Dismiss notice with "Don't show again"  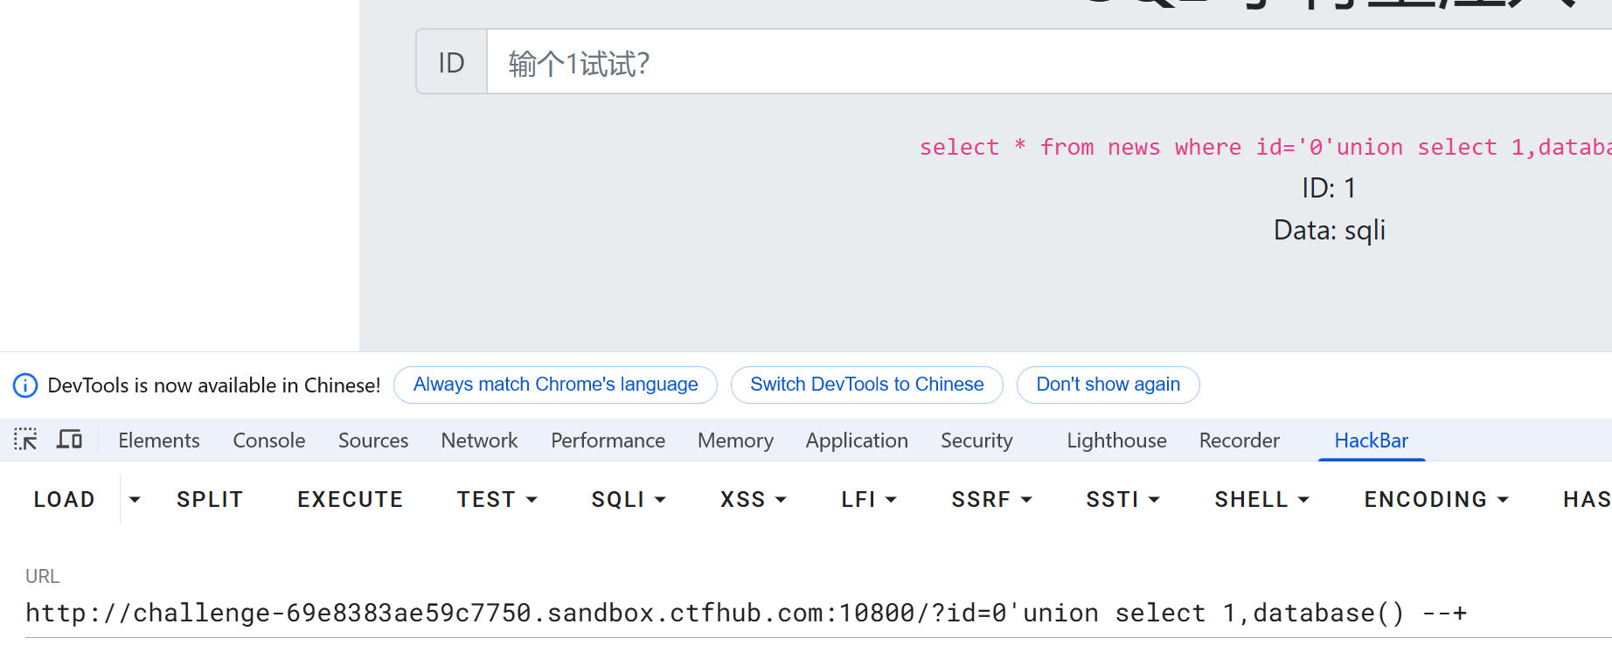(x=1108, y=385)
